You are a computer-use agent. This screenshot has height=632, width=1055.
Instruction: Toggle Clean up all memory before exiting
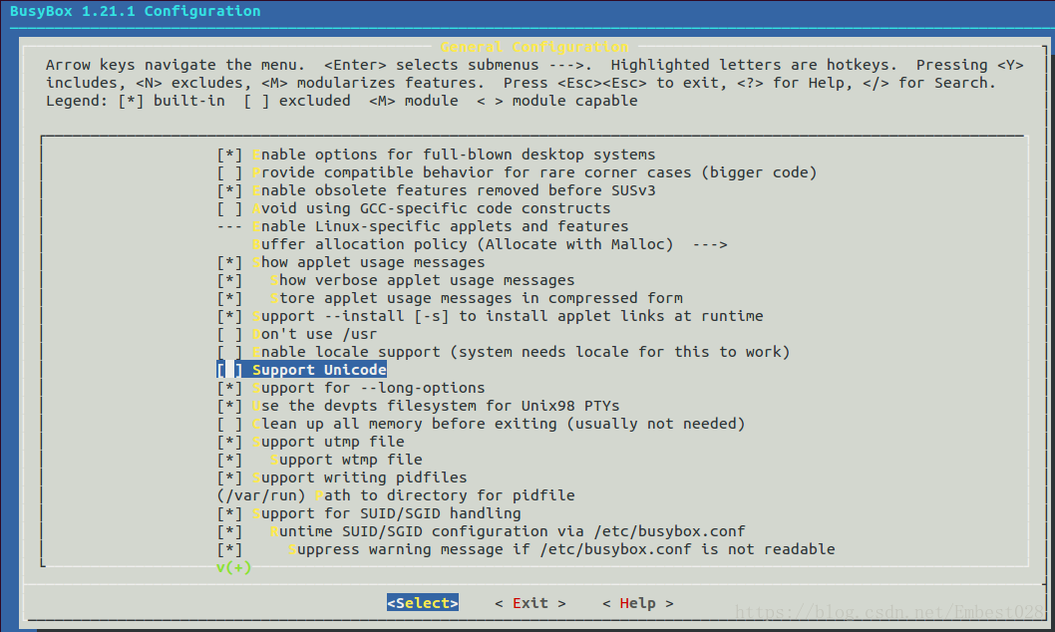(x=481, y=425)
